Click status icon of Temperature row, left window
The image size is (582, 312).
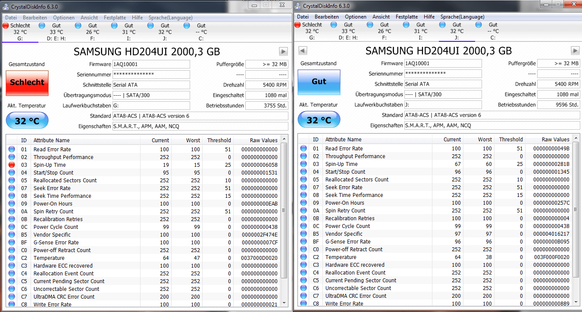pos(12,258)
